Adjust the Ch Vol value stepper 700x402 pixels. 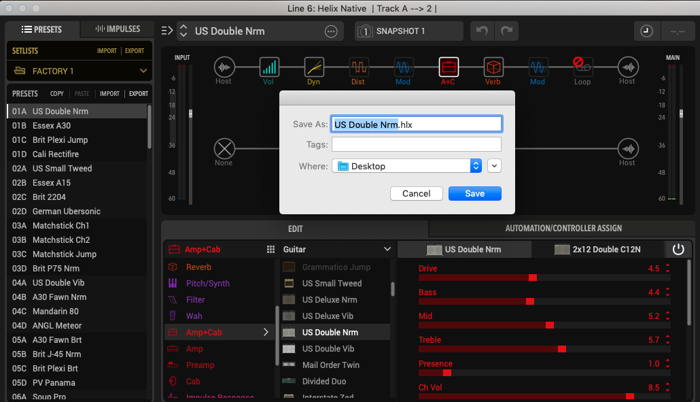point(667,387)
